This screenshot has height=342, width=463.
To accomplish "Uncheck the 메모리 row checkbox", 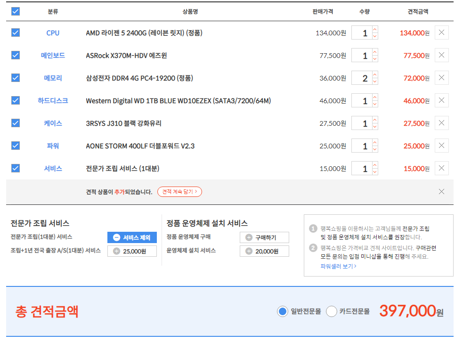I will [16, 78].
